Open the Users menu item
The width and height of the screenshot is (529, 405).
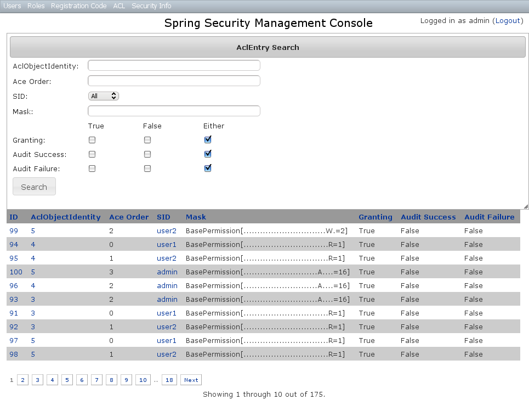click(12, 6)
